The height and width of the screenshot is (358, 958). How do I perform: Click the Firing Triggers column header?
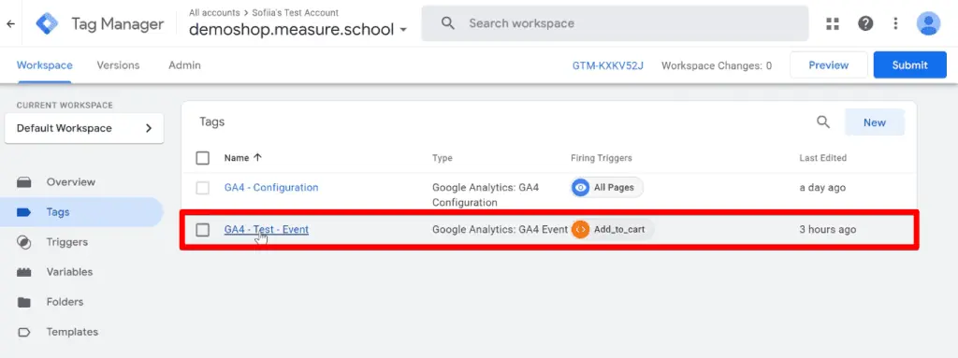602,158
